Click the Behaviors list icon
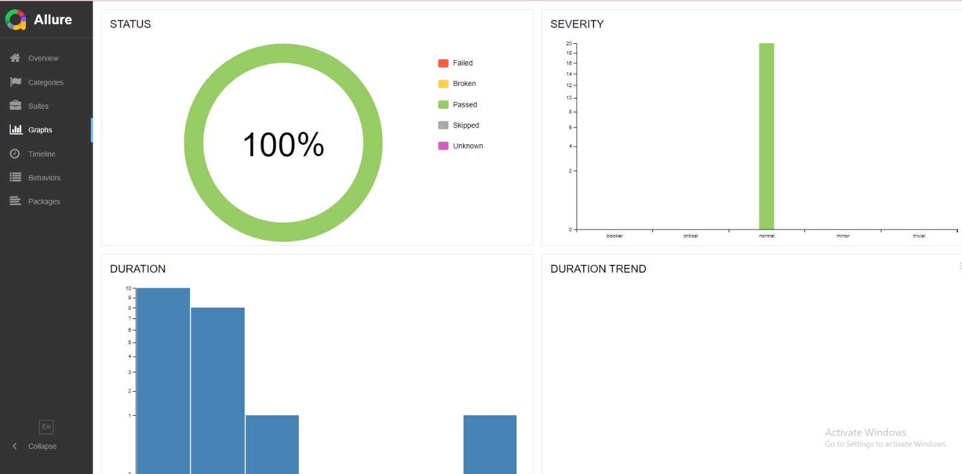Screen dimensions: 962x474 (x=15, y=177)
